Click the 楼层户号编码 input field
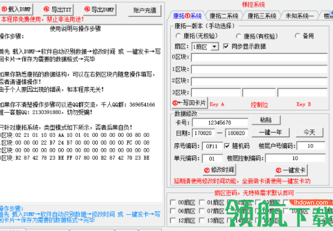 tap(311, 146)
